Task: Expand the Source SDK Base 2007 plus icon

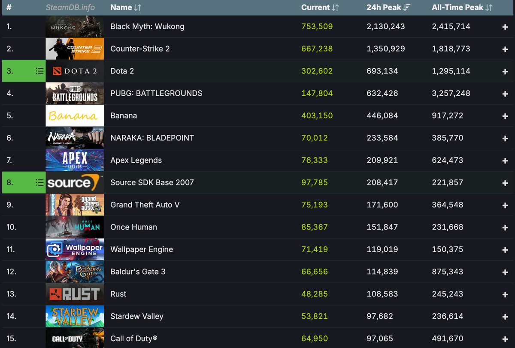Action: (x=505, y=183)
